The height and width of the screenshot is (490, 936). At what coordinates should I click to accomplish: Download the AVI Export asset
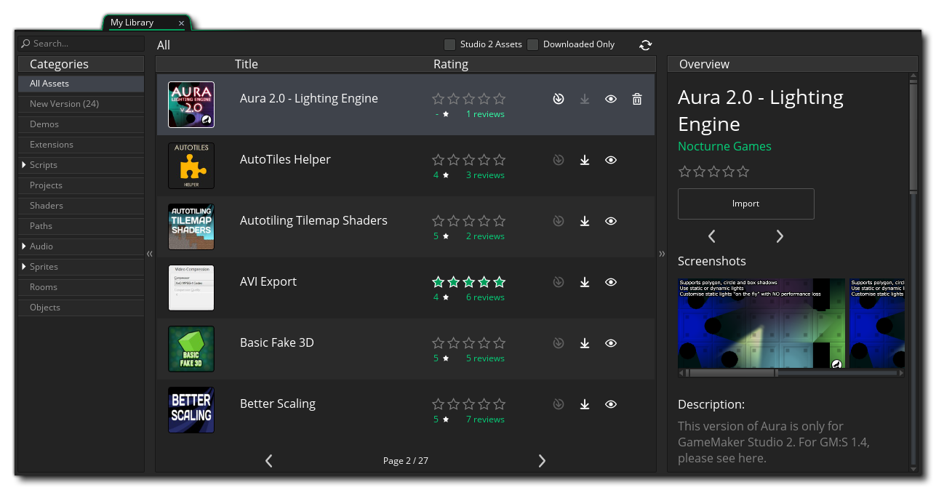(585, 282)
